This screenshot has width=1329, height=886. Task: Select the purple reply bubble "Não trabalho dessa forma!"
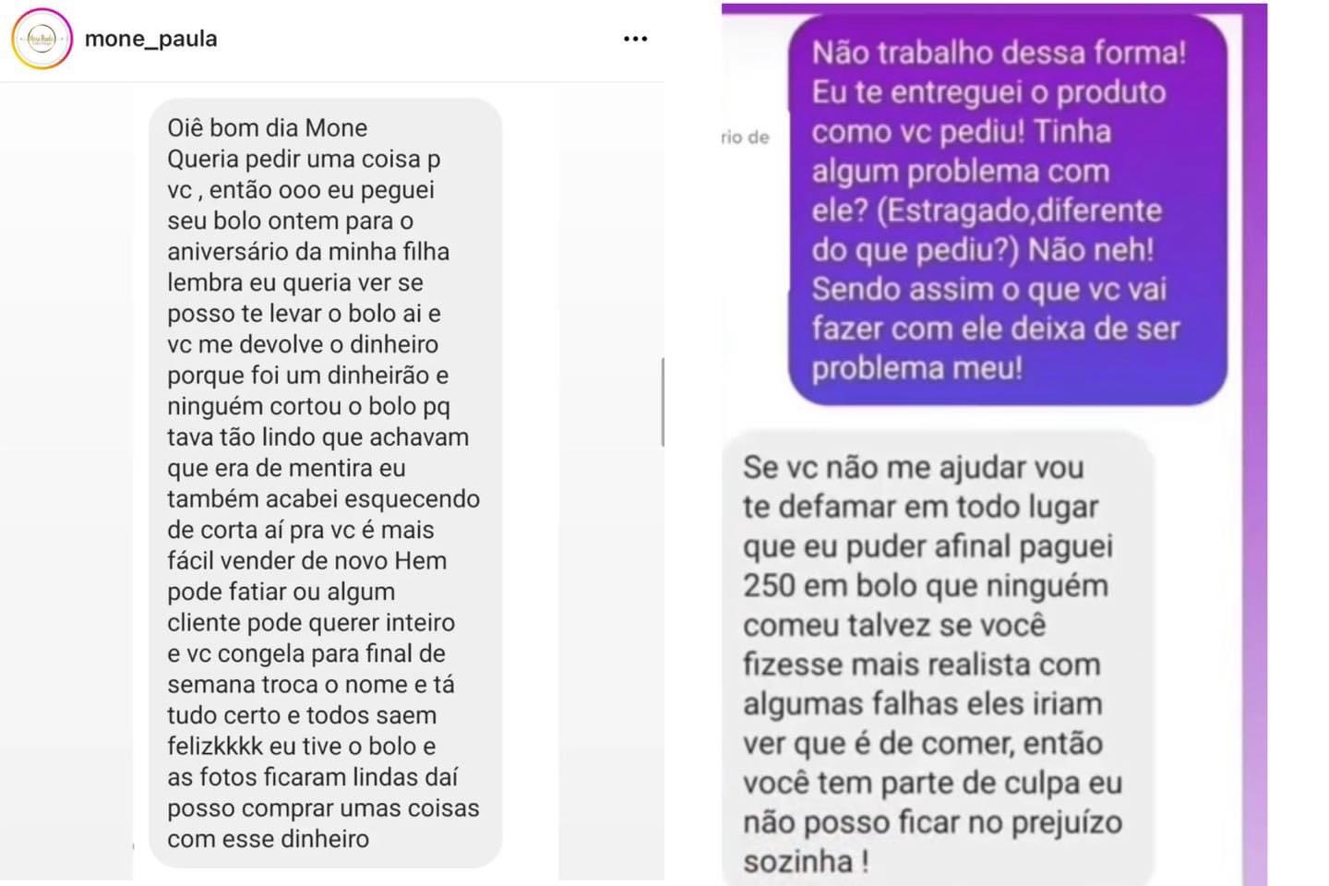[x=1008, y=210]
